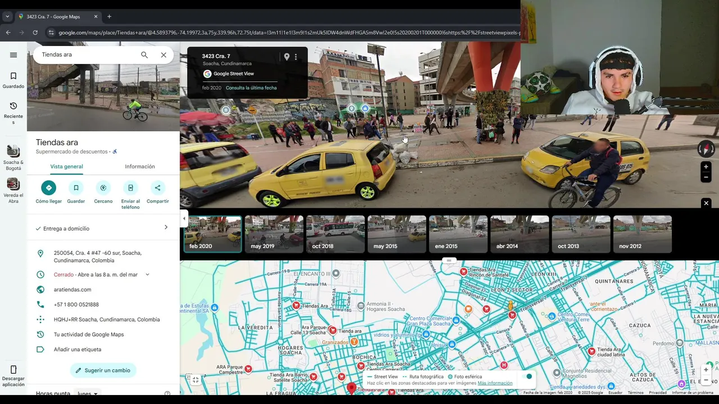The width and height of the screenshot is (719, 404).
Task: Expand opening hours dropdown arrow
Action: [x=147, y=274]
